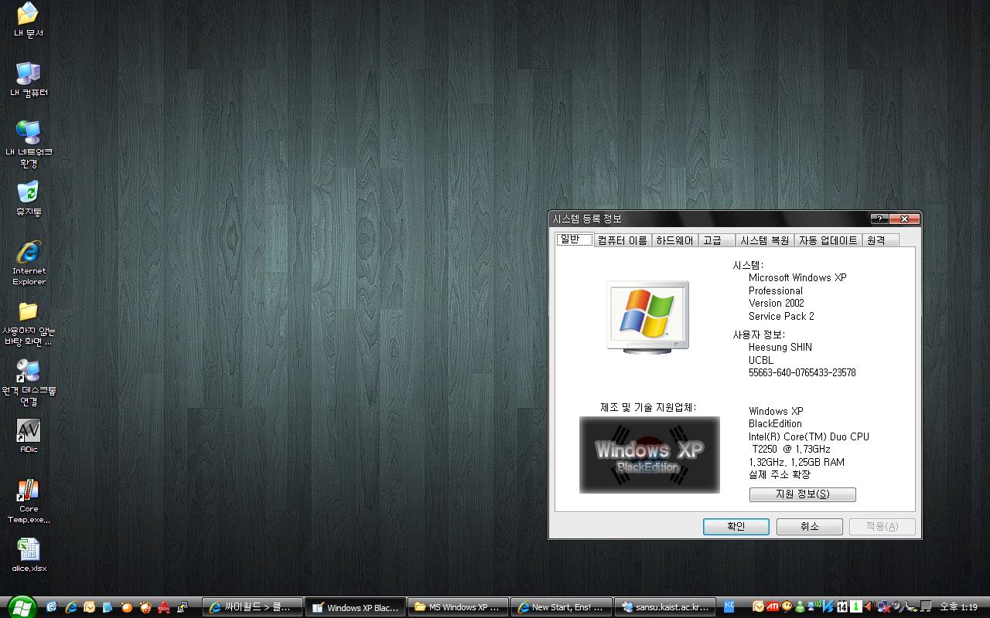The width and height of the screenshot is (990, 618).
Task: Switch to the 원격 tab
Action: point(879,240)
